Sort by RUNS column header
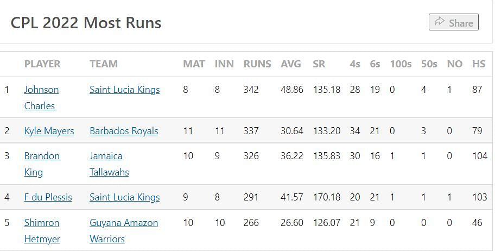Screen dimensions: 495x251 [257, 64]
